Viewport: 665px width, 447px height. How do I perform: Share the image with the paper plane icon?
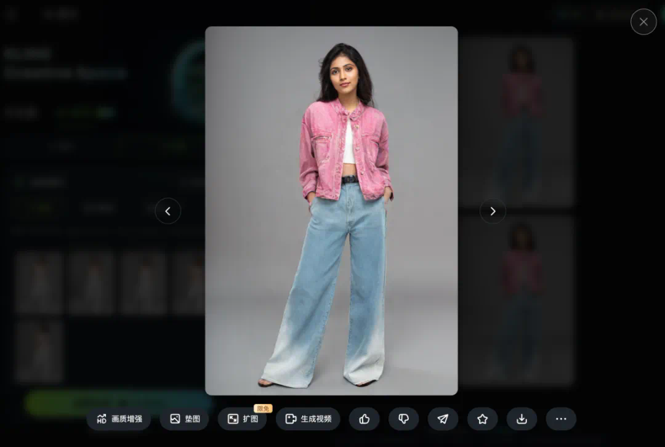[x=443, y=419]
